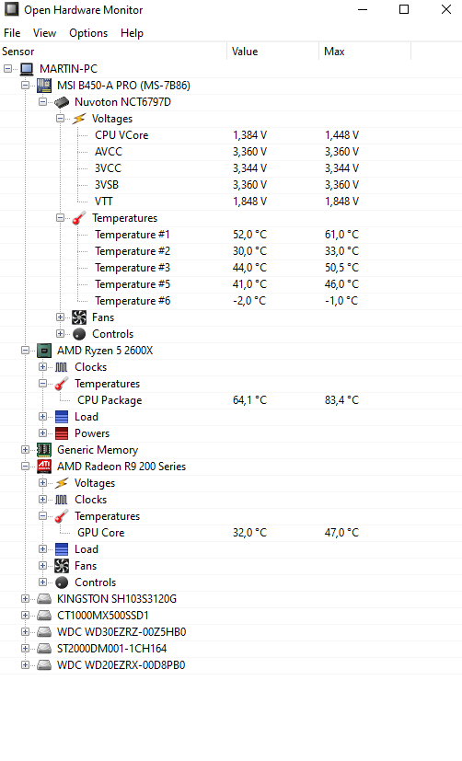This screenshot has width=462, height=761.
Task: Click the 83,4 °C max value
Action: point(341,400)
